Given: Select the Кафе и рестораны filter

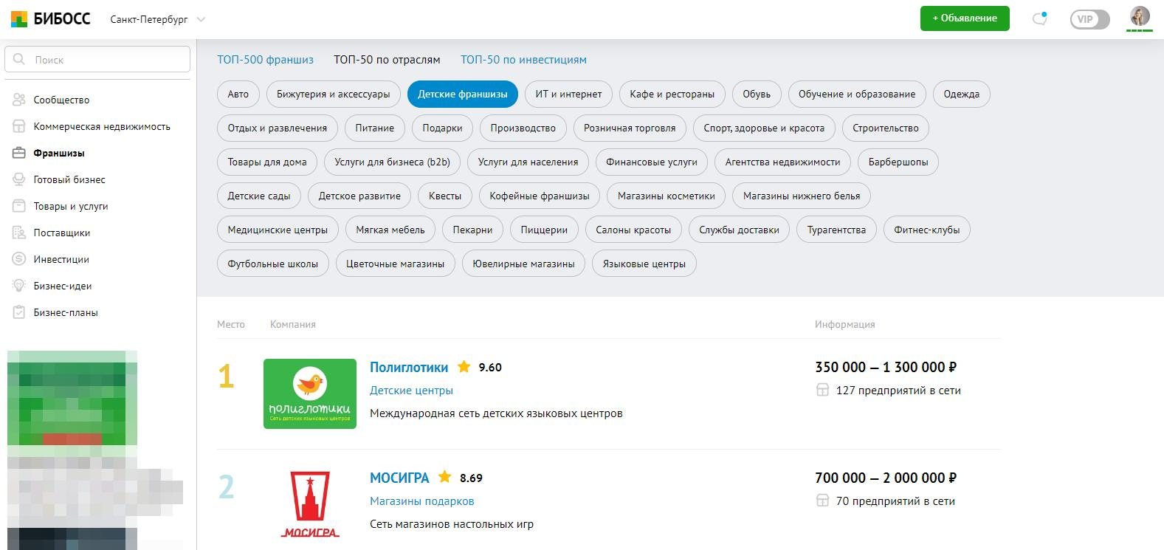Looking at the screenshot, I should coord(672,94).
